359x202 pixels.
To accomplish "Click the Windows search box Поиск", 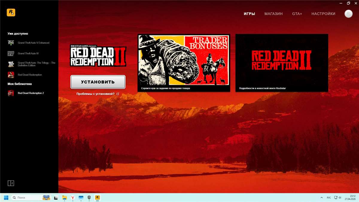I will tap(31, 198).
